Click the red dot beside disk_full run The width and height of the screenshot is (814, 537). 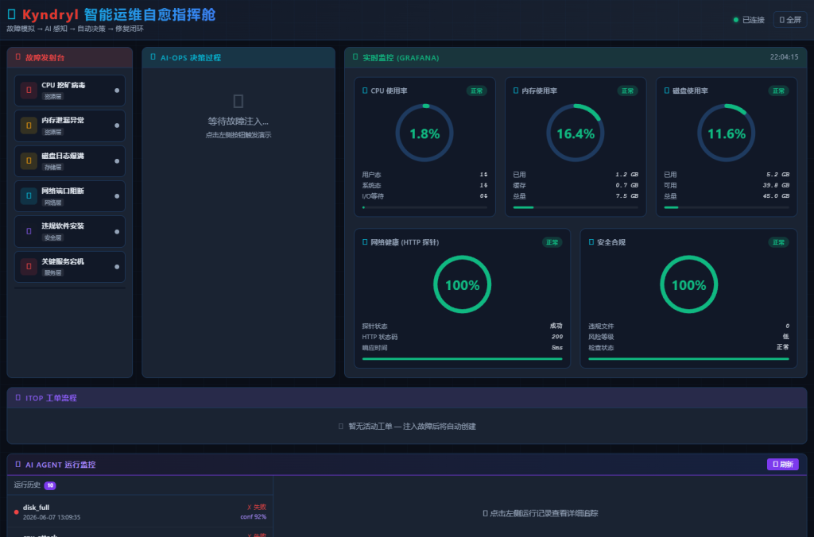(17, 512)
